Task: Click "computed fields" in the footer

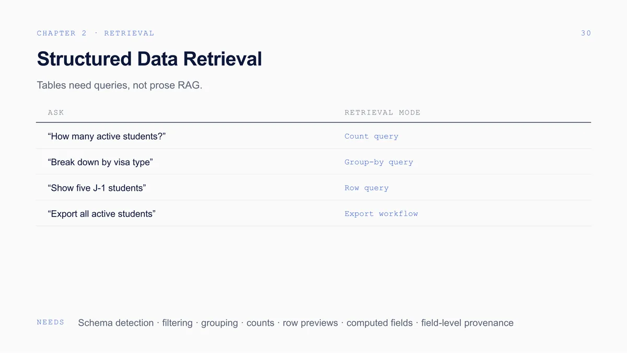Action: [x=379, y=323]
